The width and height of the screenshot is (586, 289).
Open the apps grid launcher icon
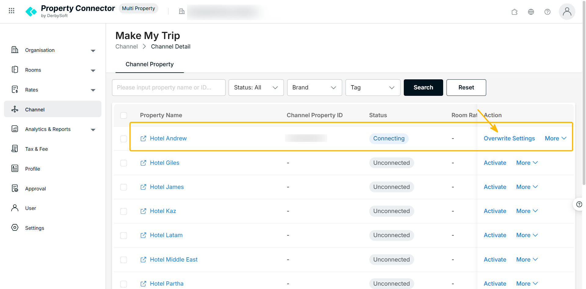coord(12,11)
